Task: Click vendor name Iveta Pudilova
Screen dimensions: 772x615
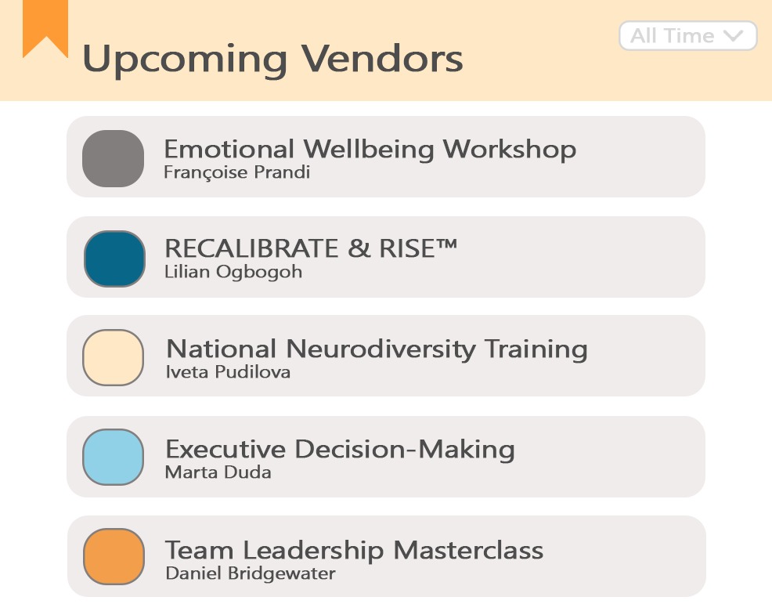Action: tap(228, 372)
